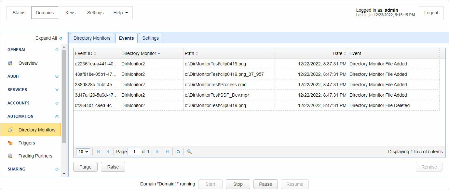449x190 pixels.
Task: Select event row 288d828b-15bf-45
Action: (256, 85)
